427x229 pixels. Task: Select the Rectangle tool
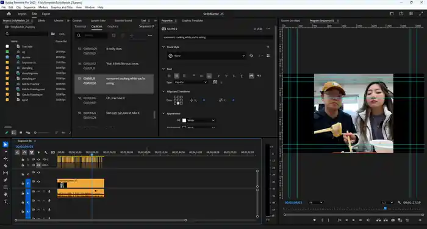pos(5,188)
